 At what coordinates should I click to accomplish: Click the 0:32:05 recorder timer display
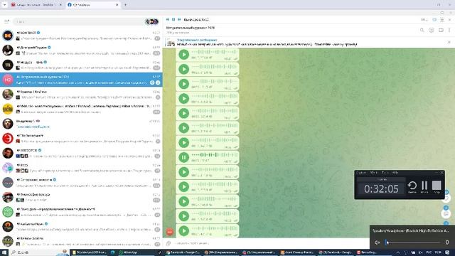click(381, 189)
